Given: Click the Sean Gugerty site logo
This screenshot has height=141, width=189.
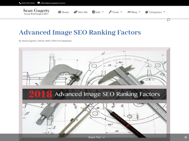Looking at the screenshot, I should (36, 12).
